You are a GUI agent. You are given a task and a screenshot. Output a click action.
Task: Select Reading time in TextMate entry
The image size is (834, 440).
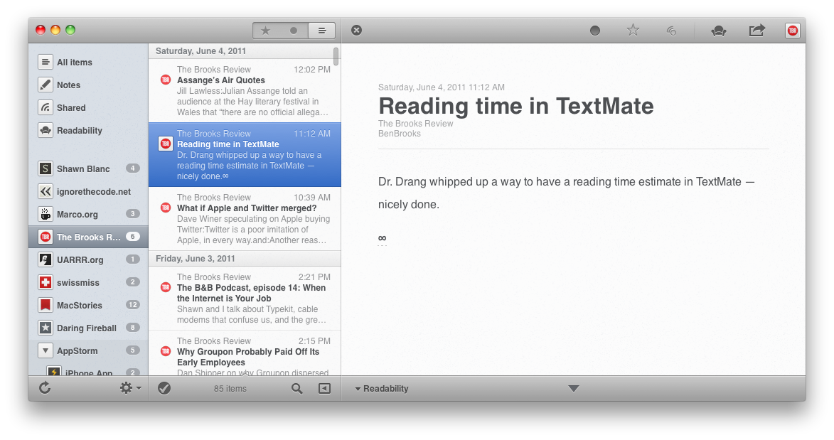tap(245, 155)
